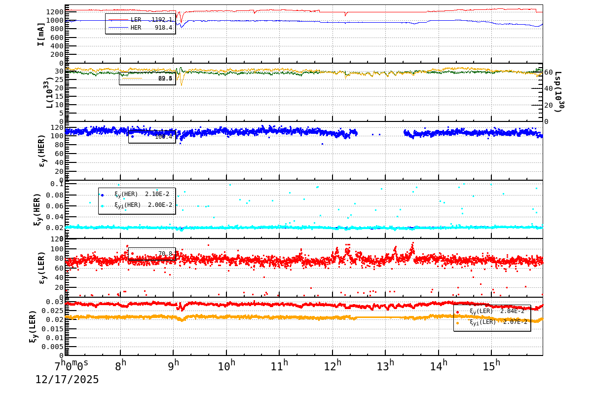Select the I[mA] axis label
Image resolution: width=592 pixels, height=394 pixels.
pos(41,34)
